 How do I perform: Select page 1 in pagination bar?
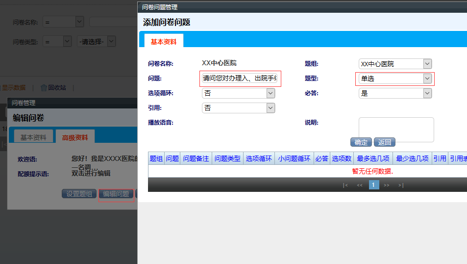tap(374, 185)
